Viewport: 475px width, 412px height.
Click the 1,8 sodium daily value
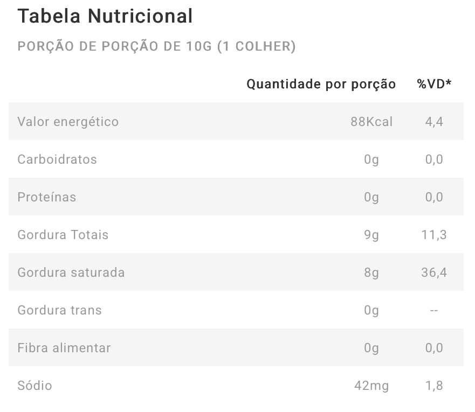click(434, 386)
